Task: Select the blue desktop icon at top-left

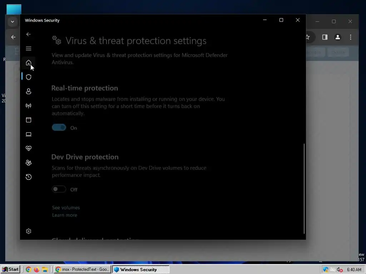Action: tap(14, 9)
